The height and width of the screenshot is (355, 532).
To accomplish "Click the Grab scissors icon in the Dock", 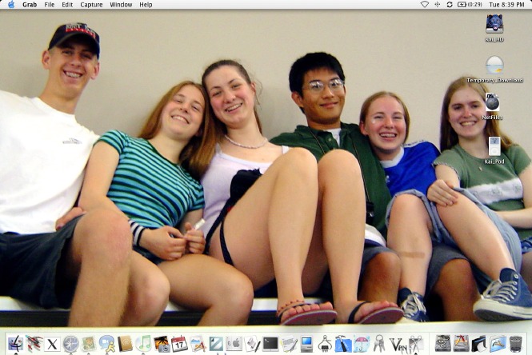I will pos(416,344).
